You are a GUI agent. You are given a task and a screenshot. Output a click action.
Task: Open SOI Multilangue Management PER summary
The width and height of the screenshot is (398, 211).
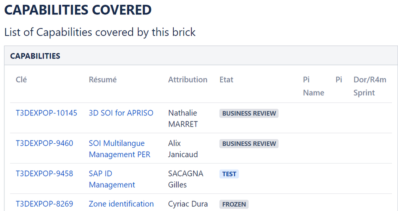point(120,149)
